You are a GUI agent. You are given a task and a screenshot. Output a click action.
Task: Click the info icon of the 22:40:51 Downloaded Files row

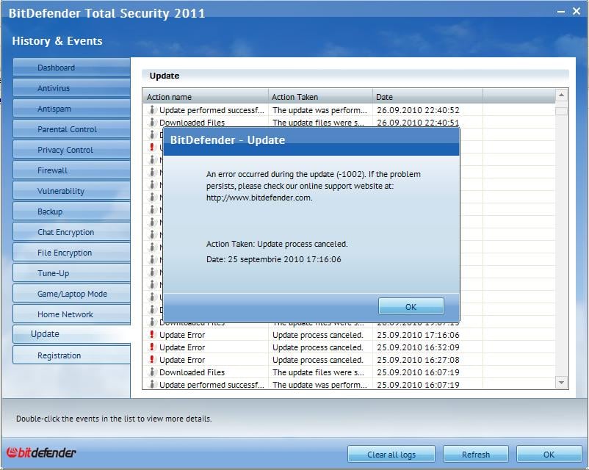click(x=152, y=122)
